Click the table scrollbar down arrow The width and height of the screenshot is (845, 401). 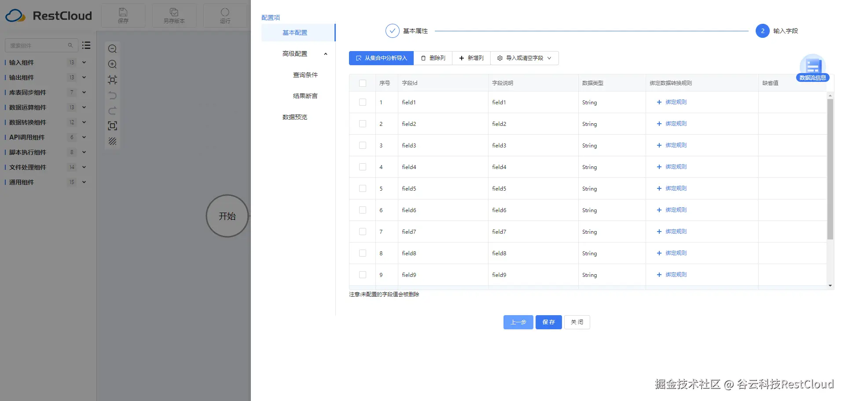click(830, 286)
